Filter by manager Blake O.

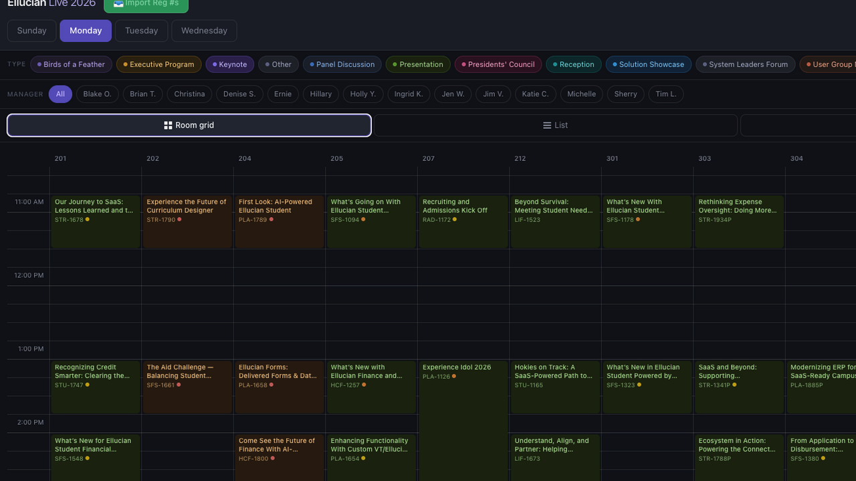(98, 94)
